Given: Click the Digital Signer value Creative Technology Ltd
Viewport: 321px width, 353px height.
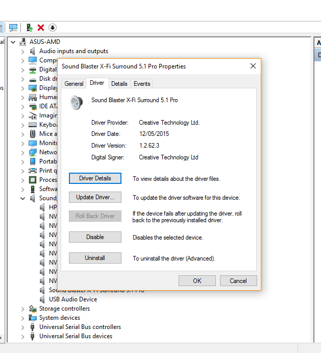Looking at the screenshot, I should point(168,157).
